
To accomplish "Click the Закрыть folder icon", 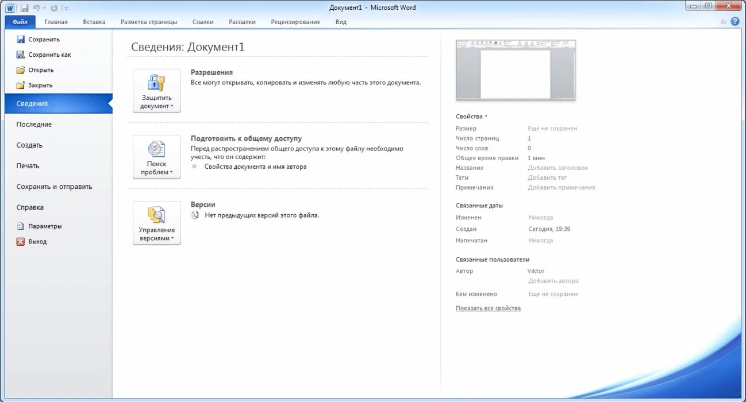I will [x=21, y=85].
